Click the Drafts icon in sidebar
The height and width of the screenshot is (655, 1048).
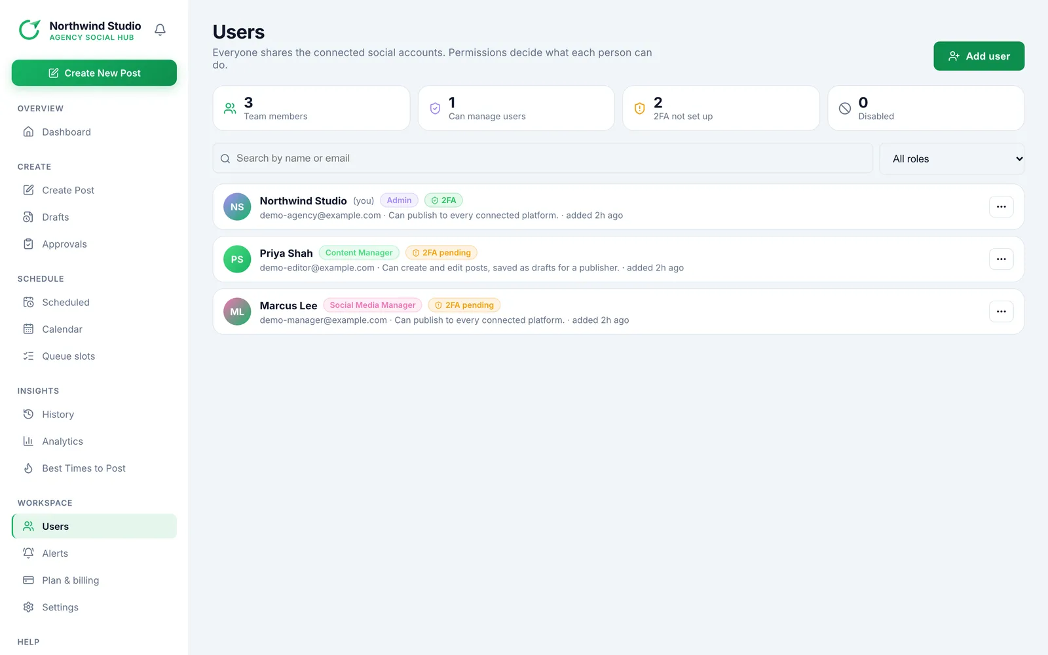(x=28, y=217)
